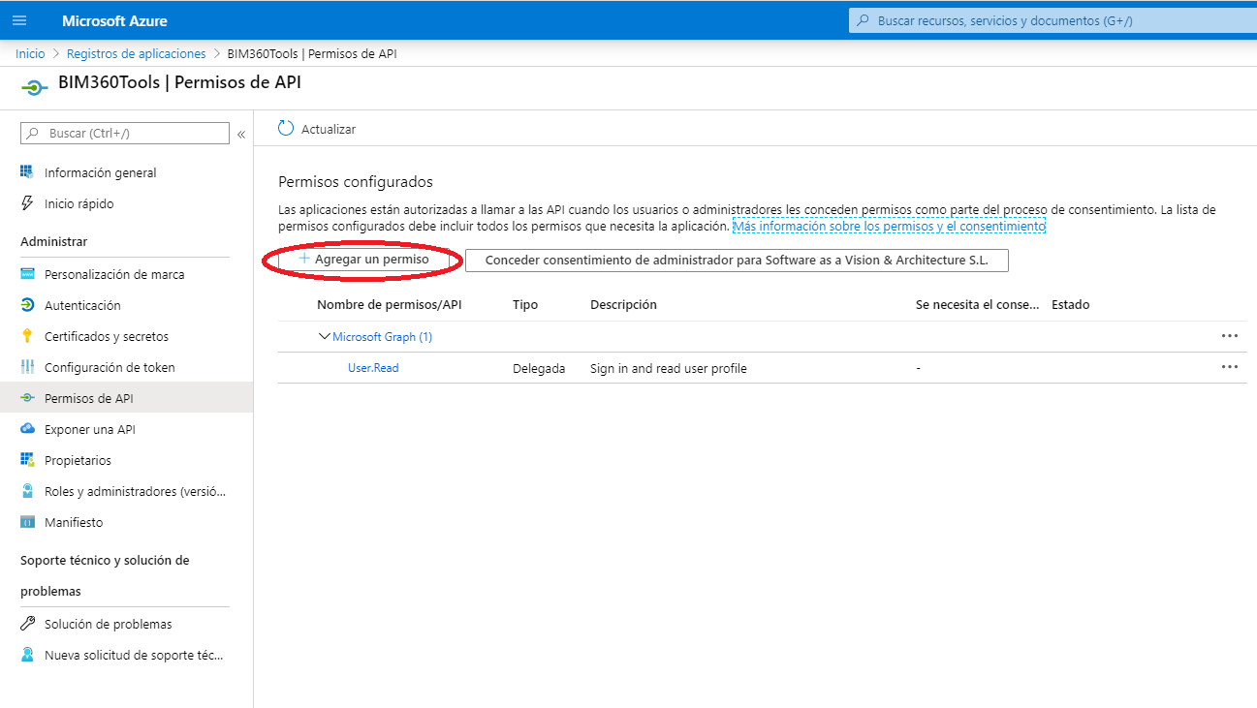Screen dimensions: 1257x708
Task: Click the Información general grid icon
Action: click(27, 172)
